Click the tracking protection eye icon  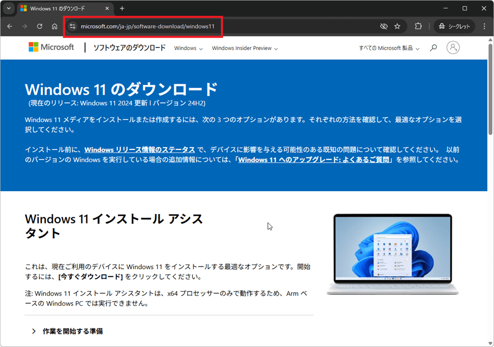click(x=384, y=26)
